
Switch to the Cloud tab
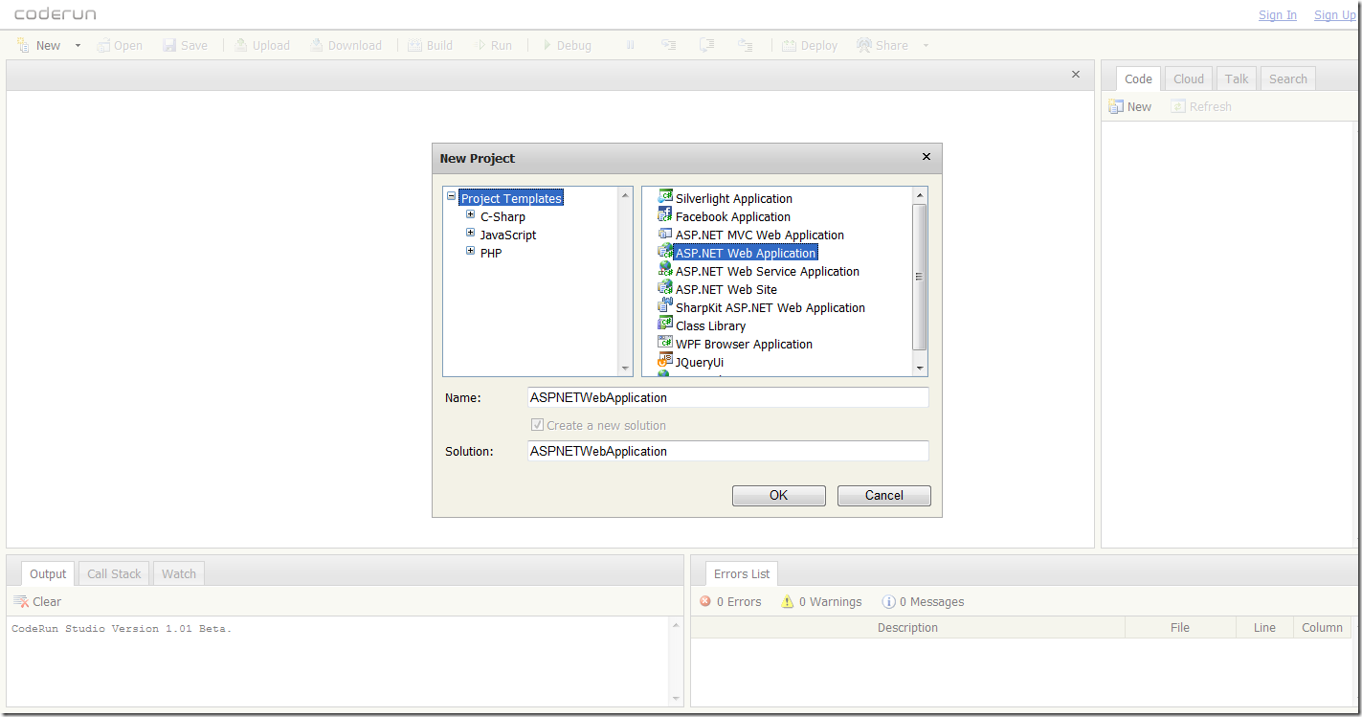coord(1189,78)
